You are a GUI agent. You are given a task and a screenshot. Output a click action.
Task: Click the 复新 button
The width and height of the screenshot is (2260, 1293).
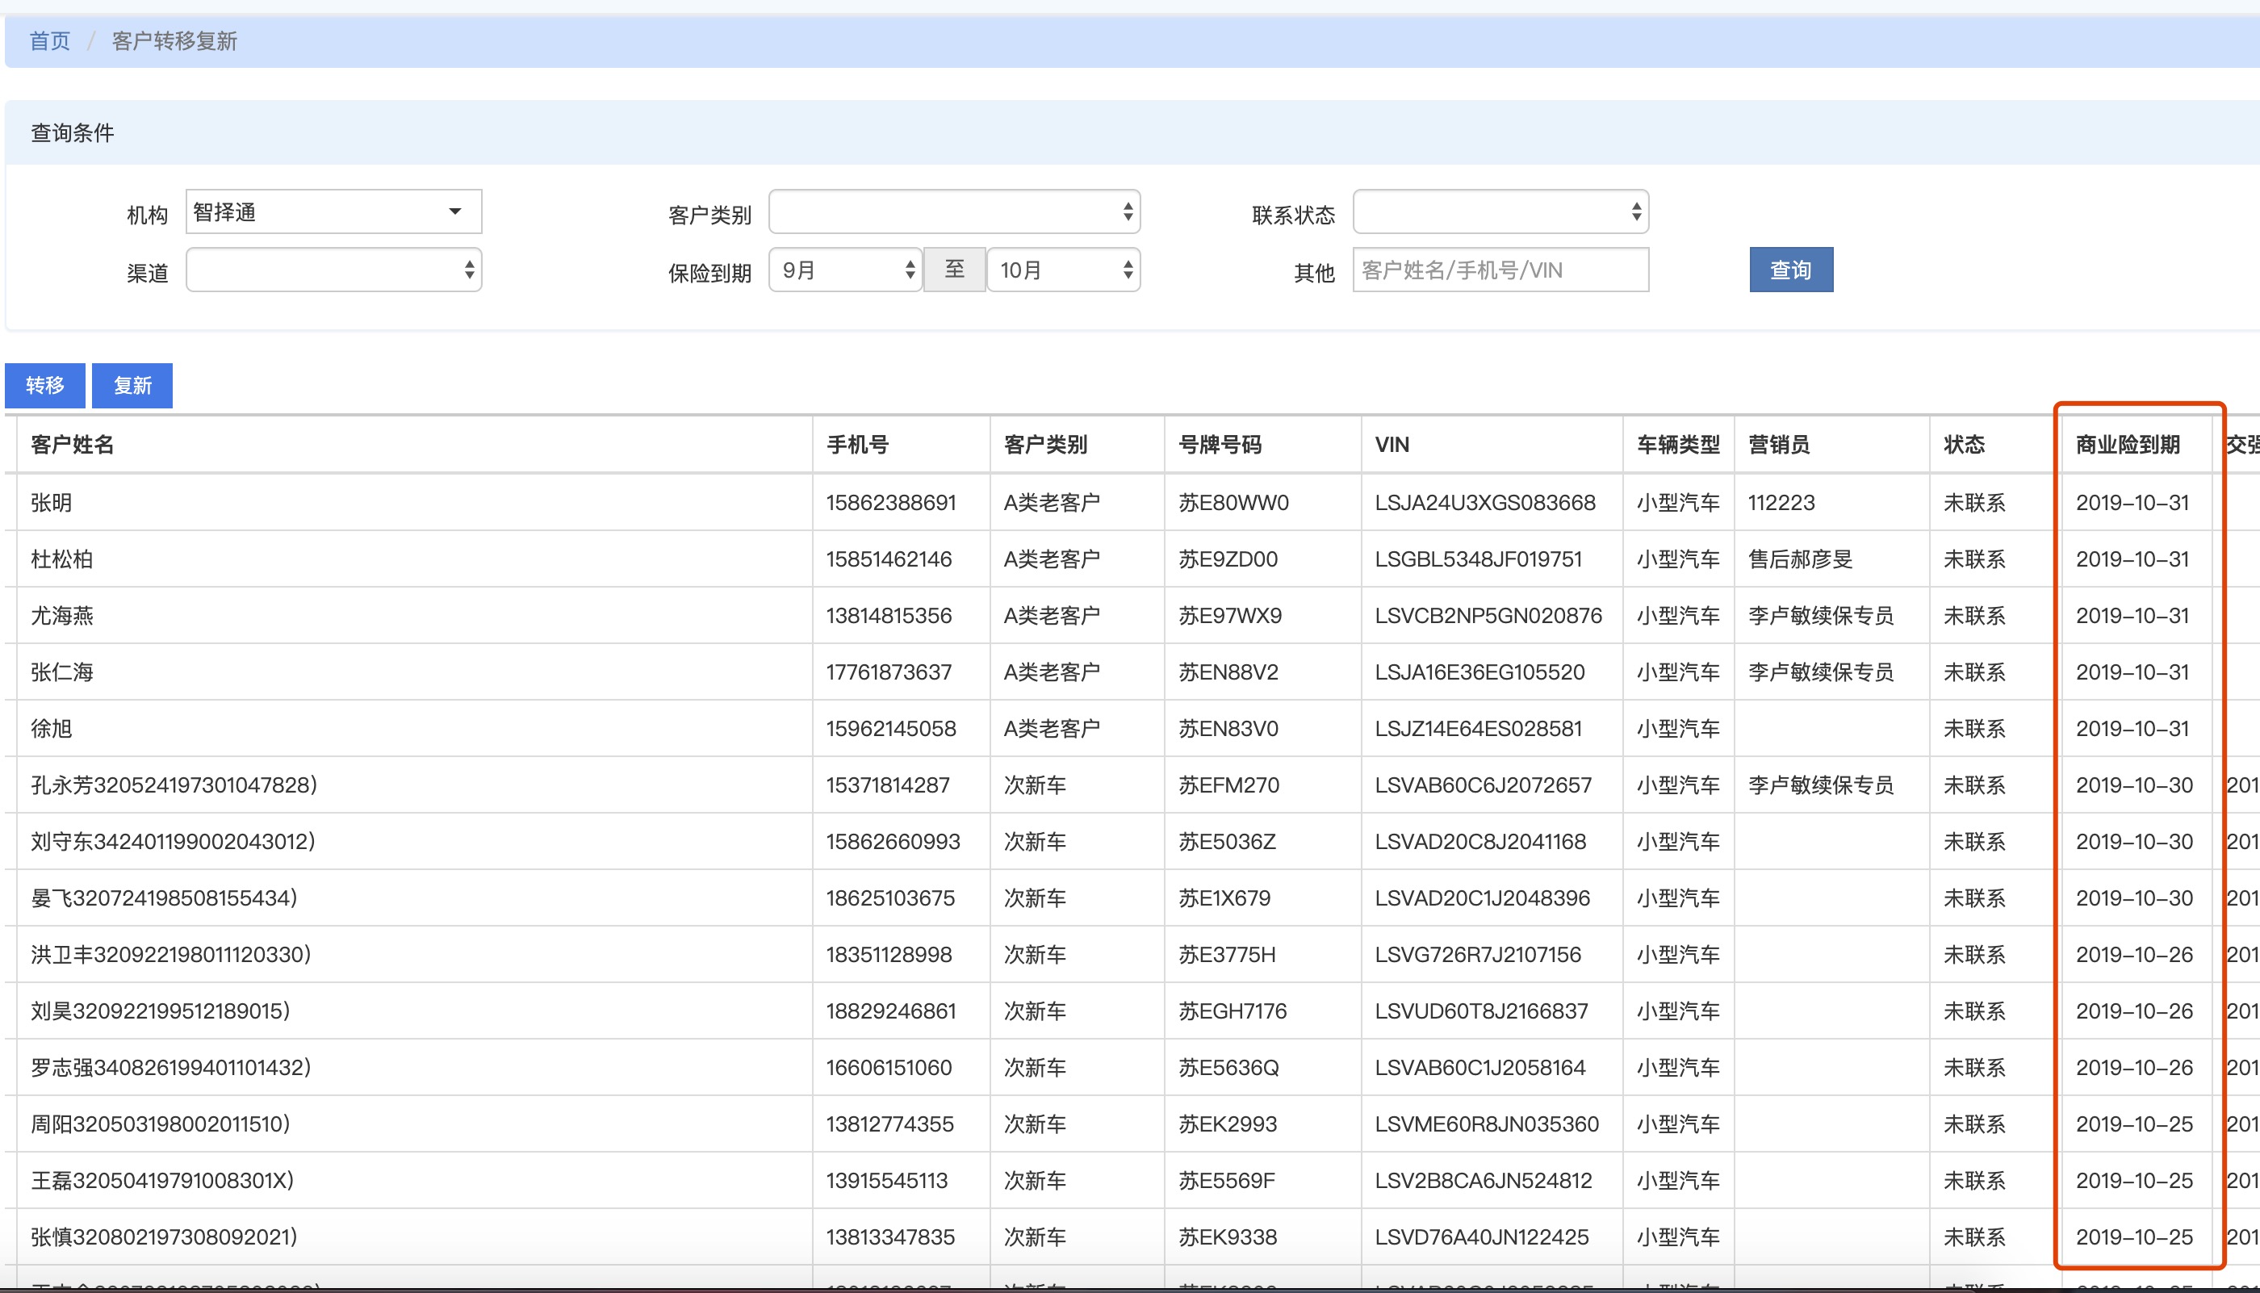pyautogui.click(x=132, y=386)
